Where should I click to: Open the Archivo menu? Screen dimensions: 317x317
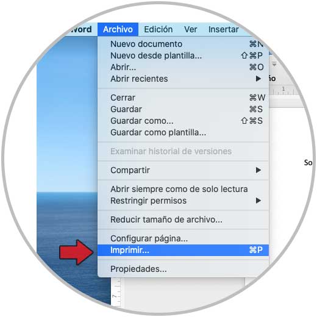pos(118,29)
